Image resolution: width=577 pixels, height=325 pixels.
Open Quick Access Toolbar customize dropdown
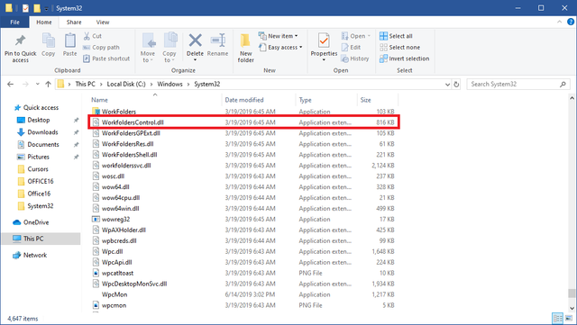[46, 8]
